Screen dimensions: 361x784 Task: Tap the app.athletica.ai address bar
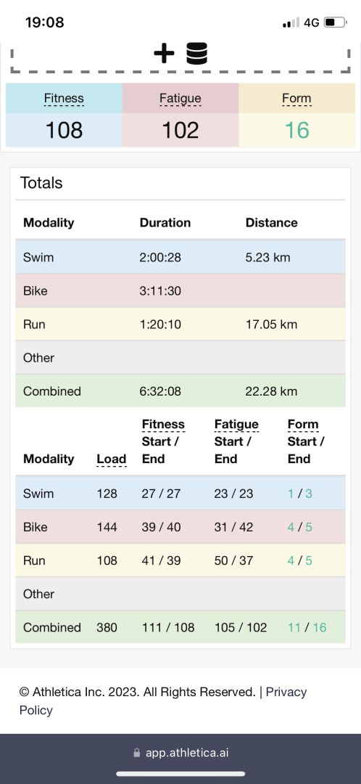pos(180,753)
